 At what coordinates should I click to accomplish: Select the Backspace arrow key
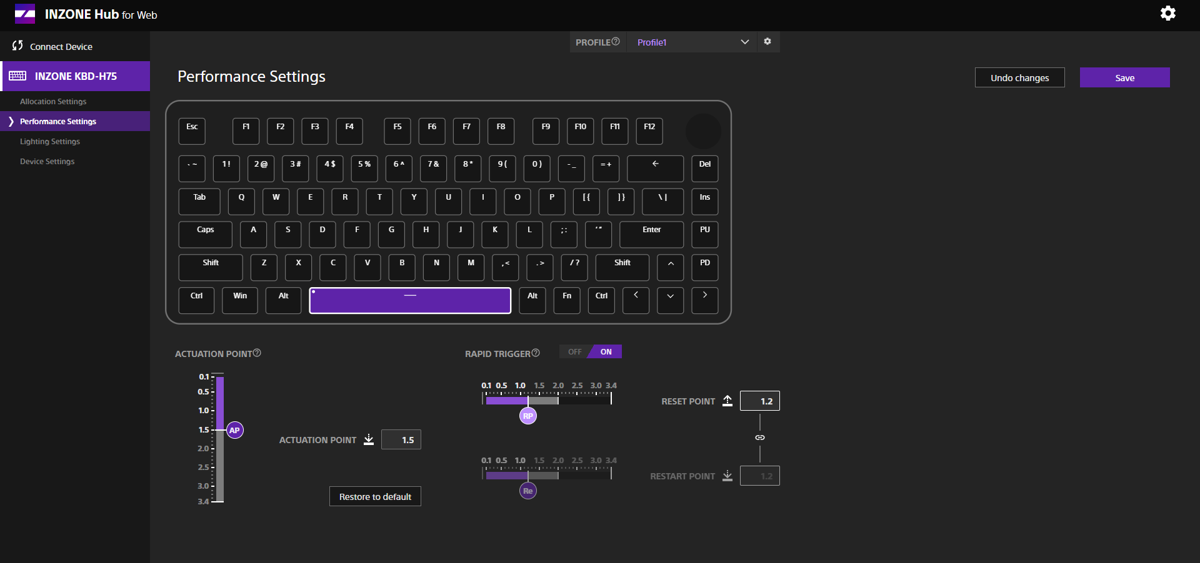[655, 169]
